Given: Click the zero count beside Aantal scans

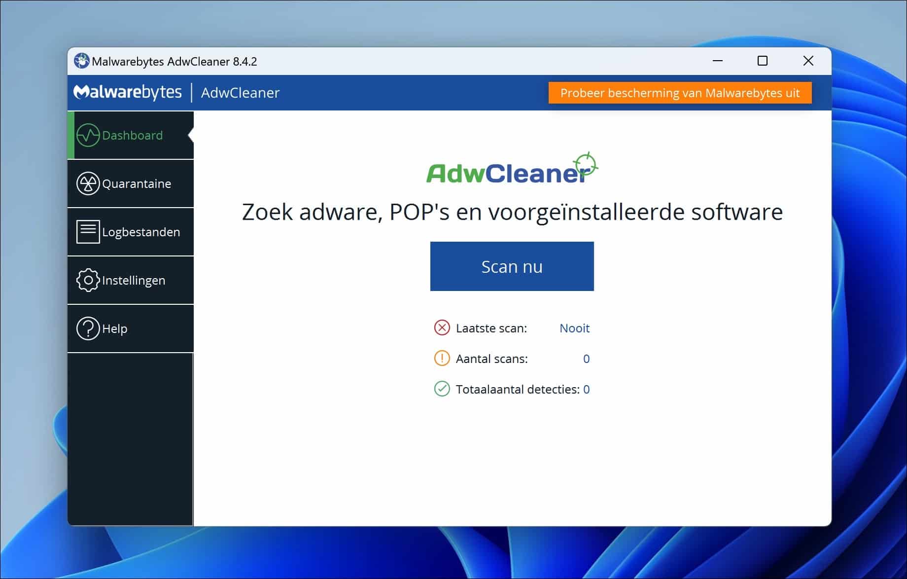Looking at the screenshot, I should [x=586, y=358].
